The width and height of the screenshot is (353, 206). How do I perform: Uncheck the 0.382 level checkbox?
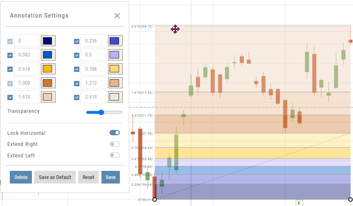click(10, 55)
